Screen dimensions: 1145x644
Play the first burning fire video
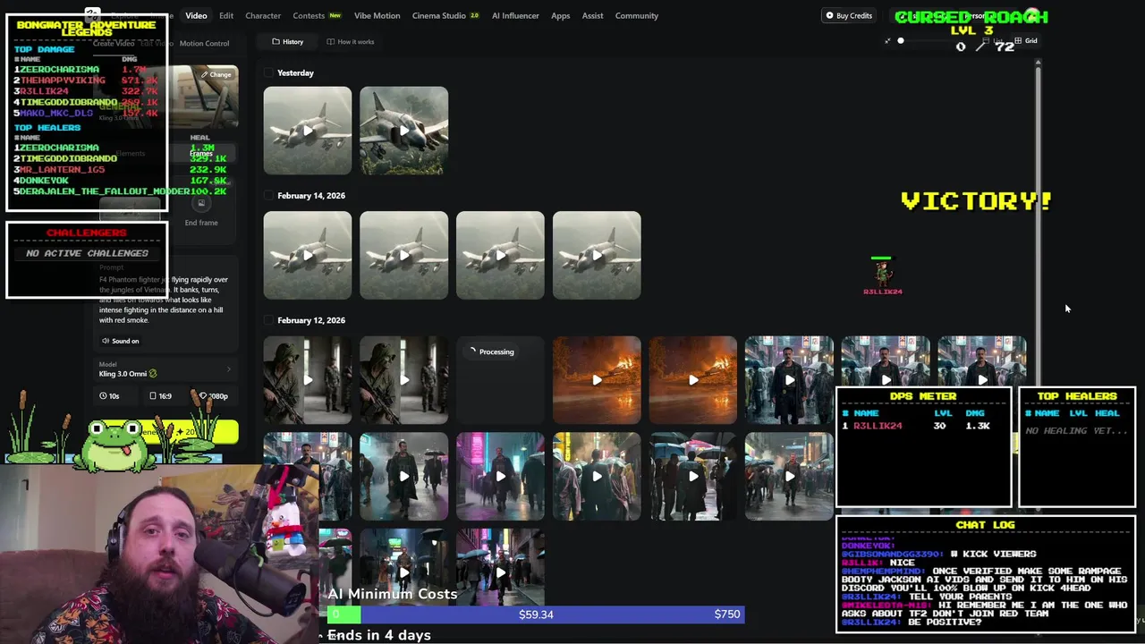tap(597, 380)
